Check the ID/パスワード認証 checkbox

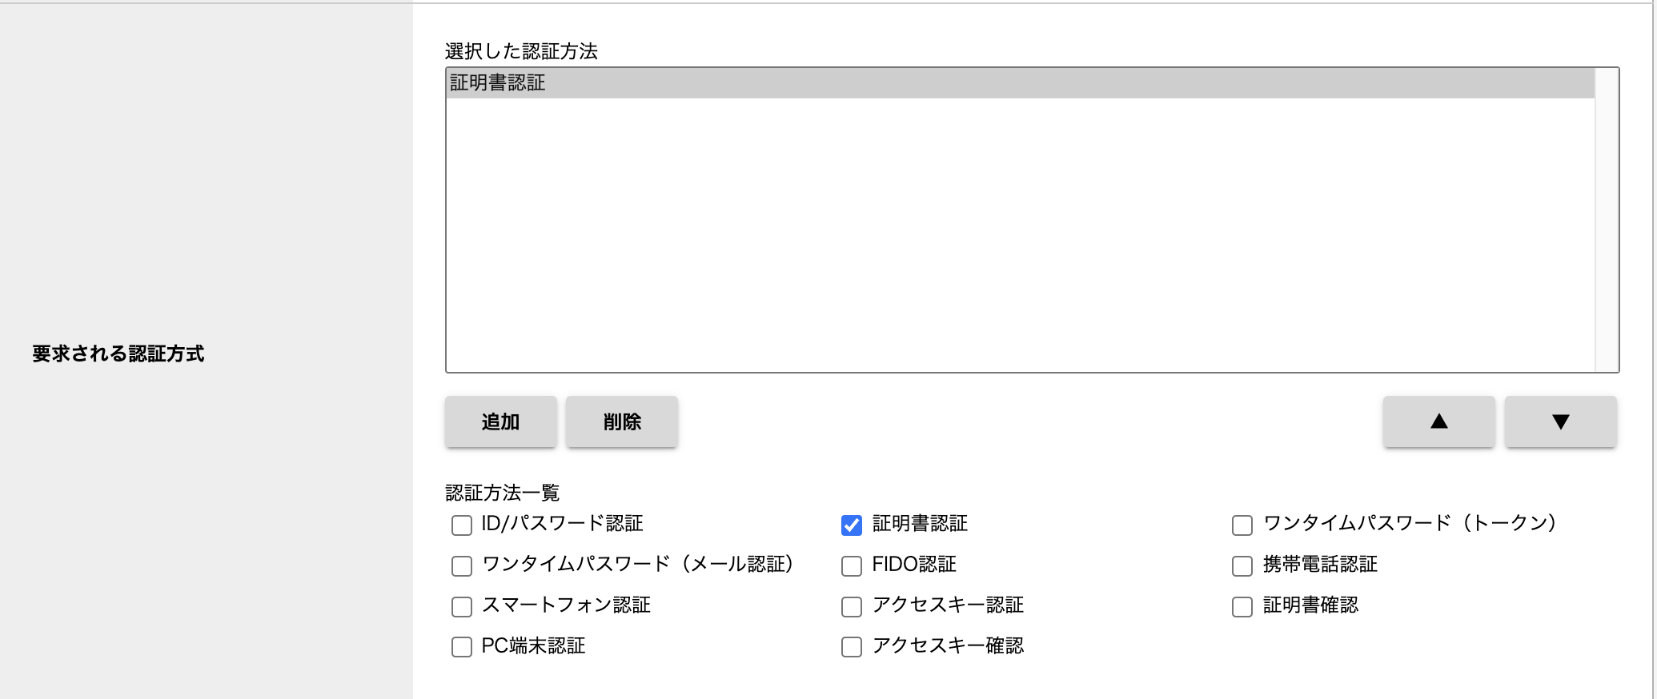[x=462, y=525]
